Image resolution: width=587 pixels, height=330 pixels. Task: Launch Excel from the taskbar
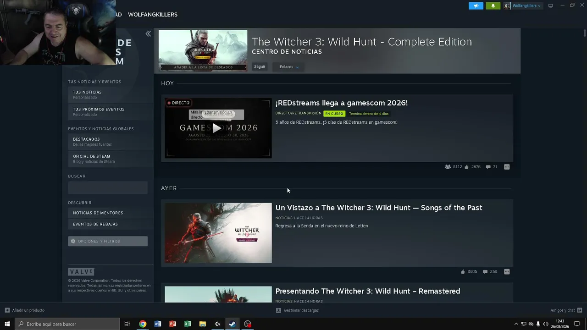point(188,324)
